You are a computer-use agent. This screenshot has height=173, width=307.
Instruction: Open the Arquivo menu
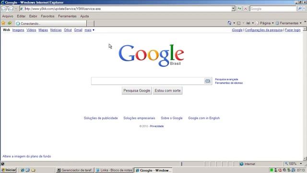tap(8, 16)
